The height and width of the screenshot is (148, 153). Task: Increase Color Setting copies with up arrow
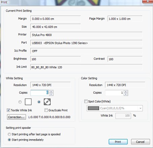126,92
